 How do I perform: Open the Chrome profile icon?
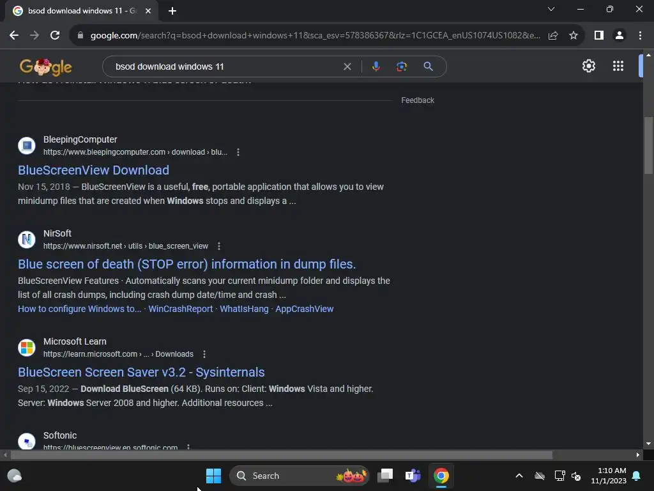(620, 36)
